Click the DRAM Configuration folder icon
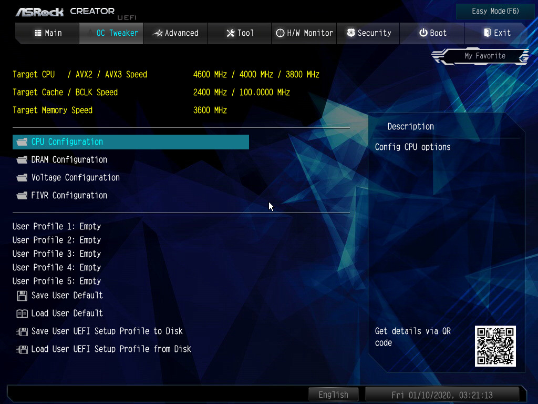This screenshot has width=538, height=404. pyautogui.click(x=22, y=160)
